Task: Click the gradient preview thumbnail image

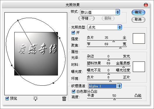Action: [x=36, y=54]
